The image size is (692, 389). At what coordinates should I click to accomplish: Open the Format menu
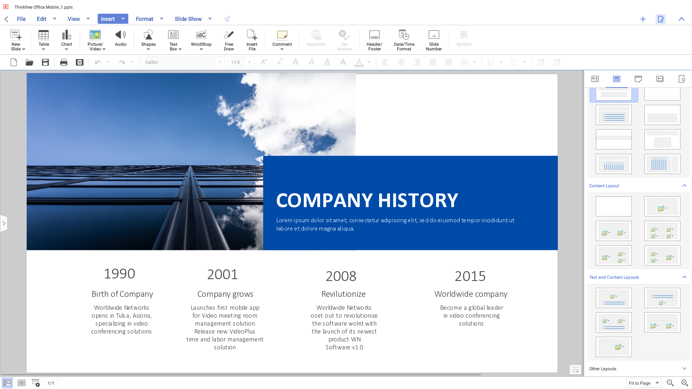pyautogui.click(x=145, y=19)
